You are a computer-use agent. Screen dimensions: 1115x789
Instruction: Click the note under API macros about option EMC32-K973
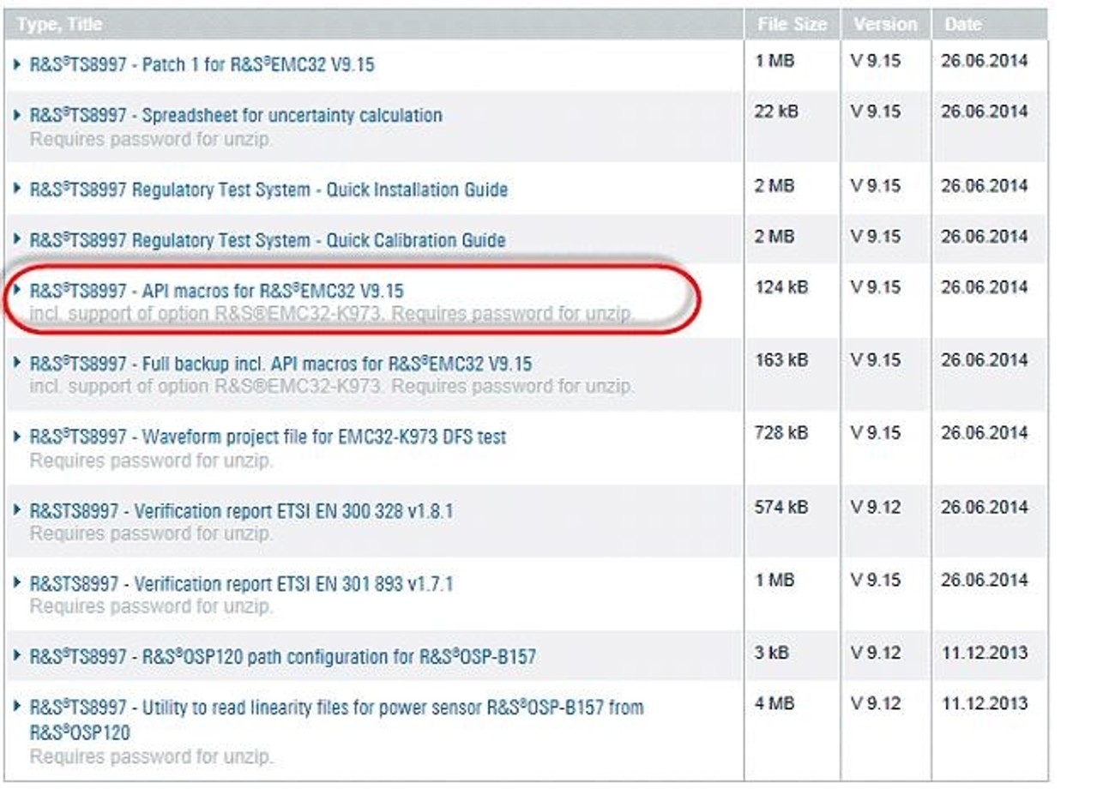pos(333,314)
